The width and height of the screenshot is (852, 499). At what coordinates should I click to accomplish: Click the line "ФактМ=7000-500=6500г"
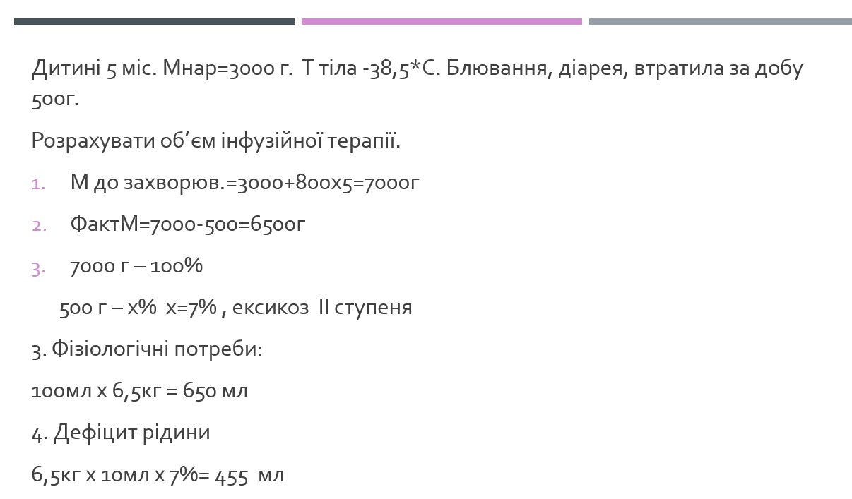[x=187, y=225]
